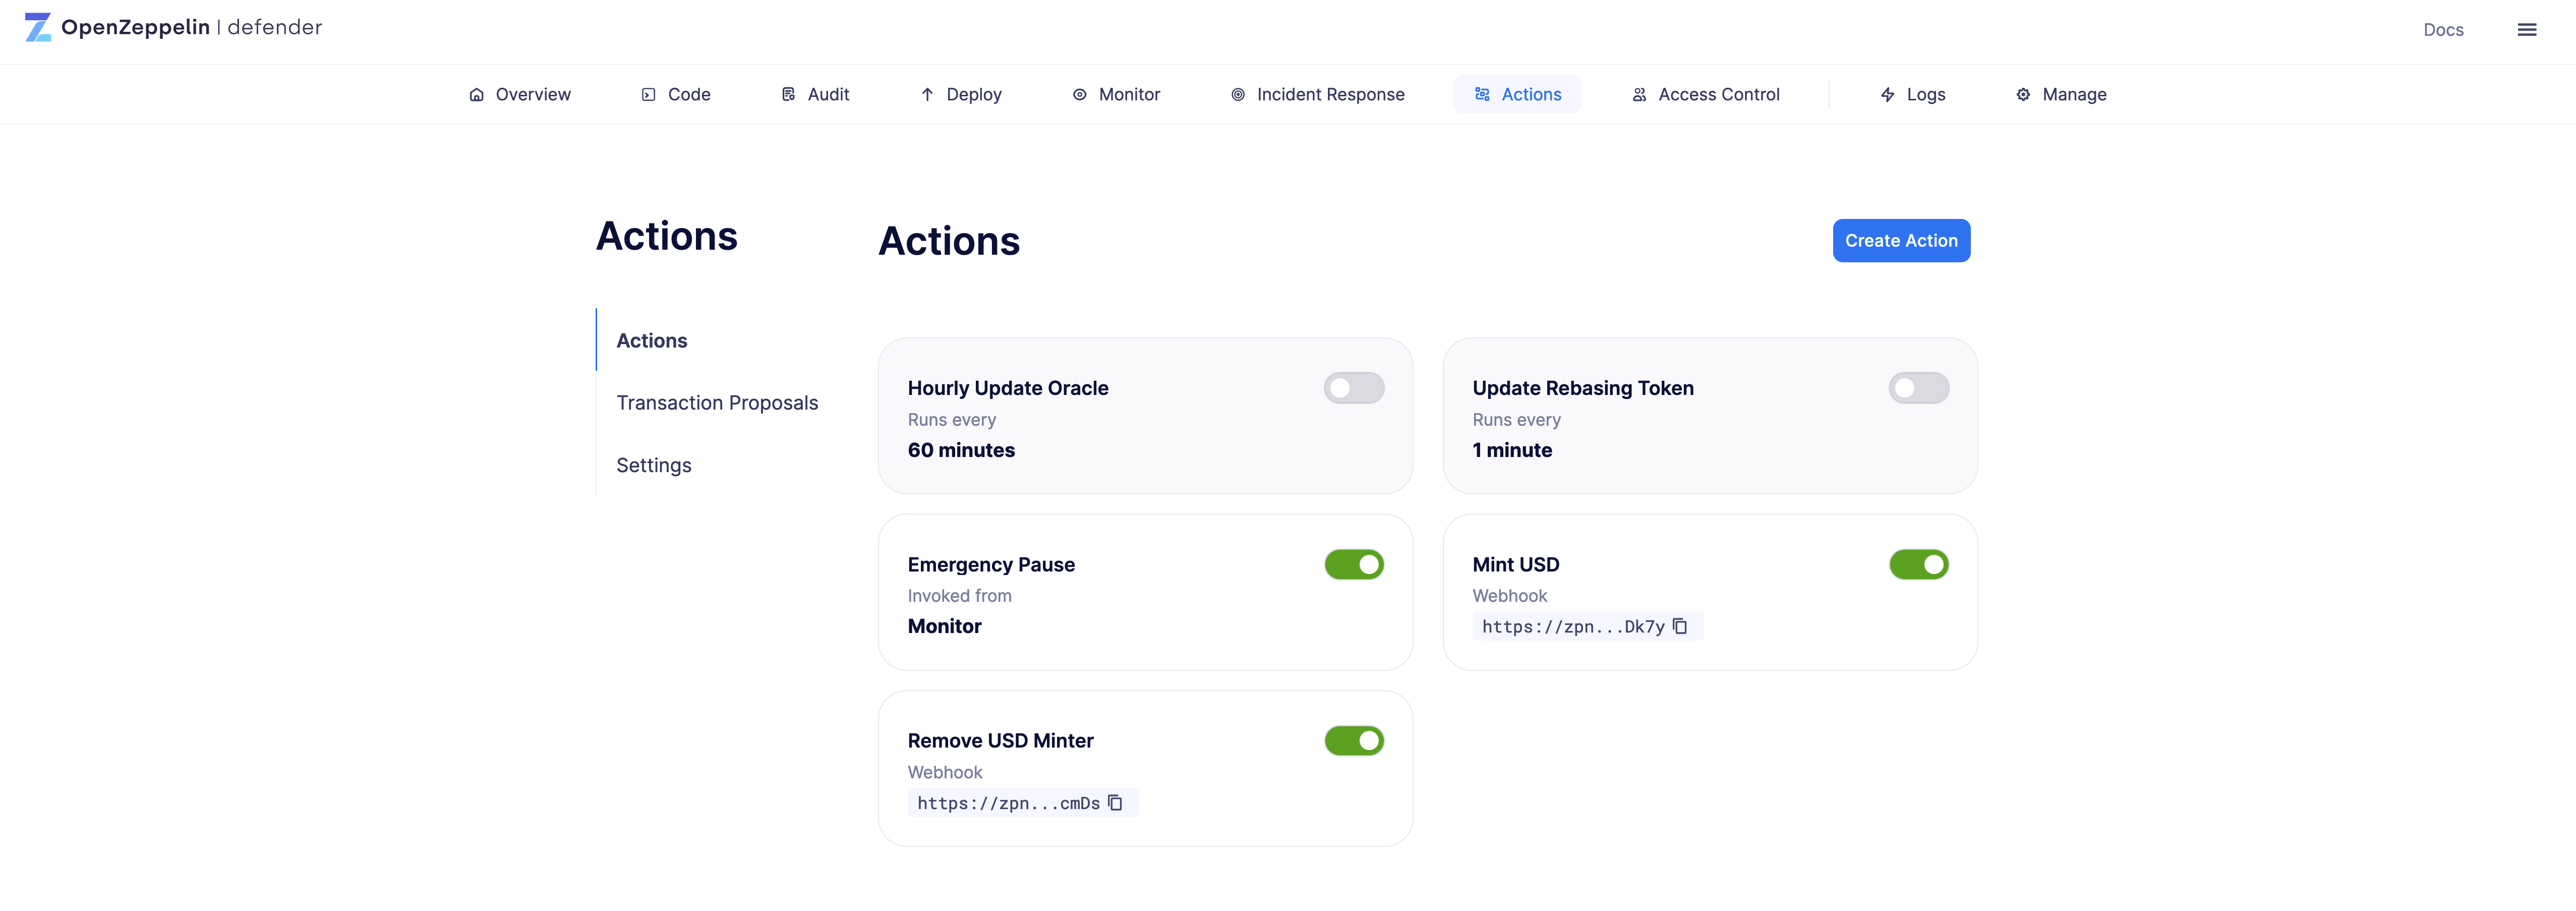The width and height of the screenshot is (2576, 911).
Task: Click the Incident Response target icon
Action: [1238, 95]
